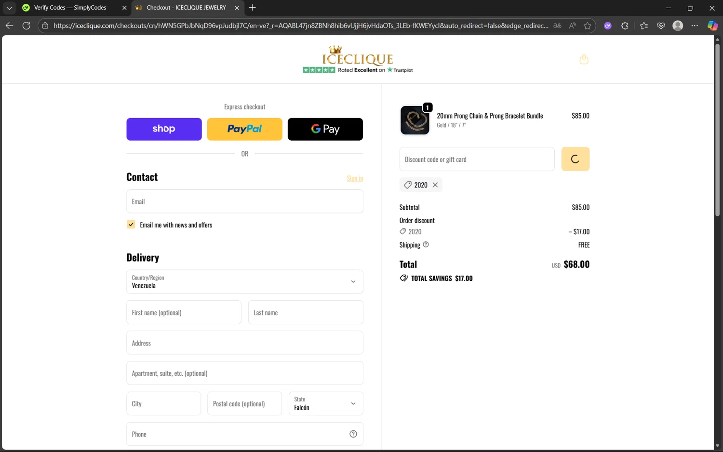Pay with Google Pay express button
723x452 pixels.
[325, 129]
